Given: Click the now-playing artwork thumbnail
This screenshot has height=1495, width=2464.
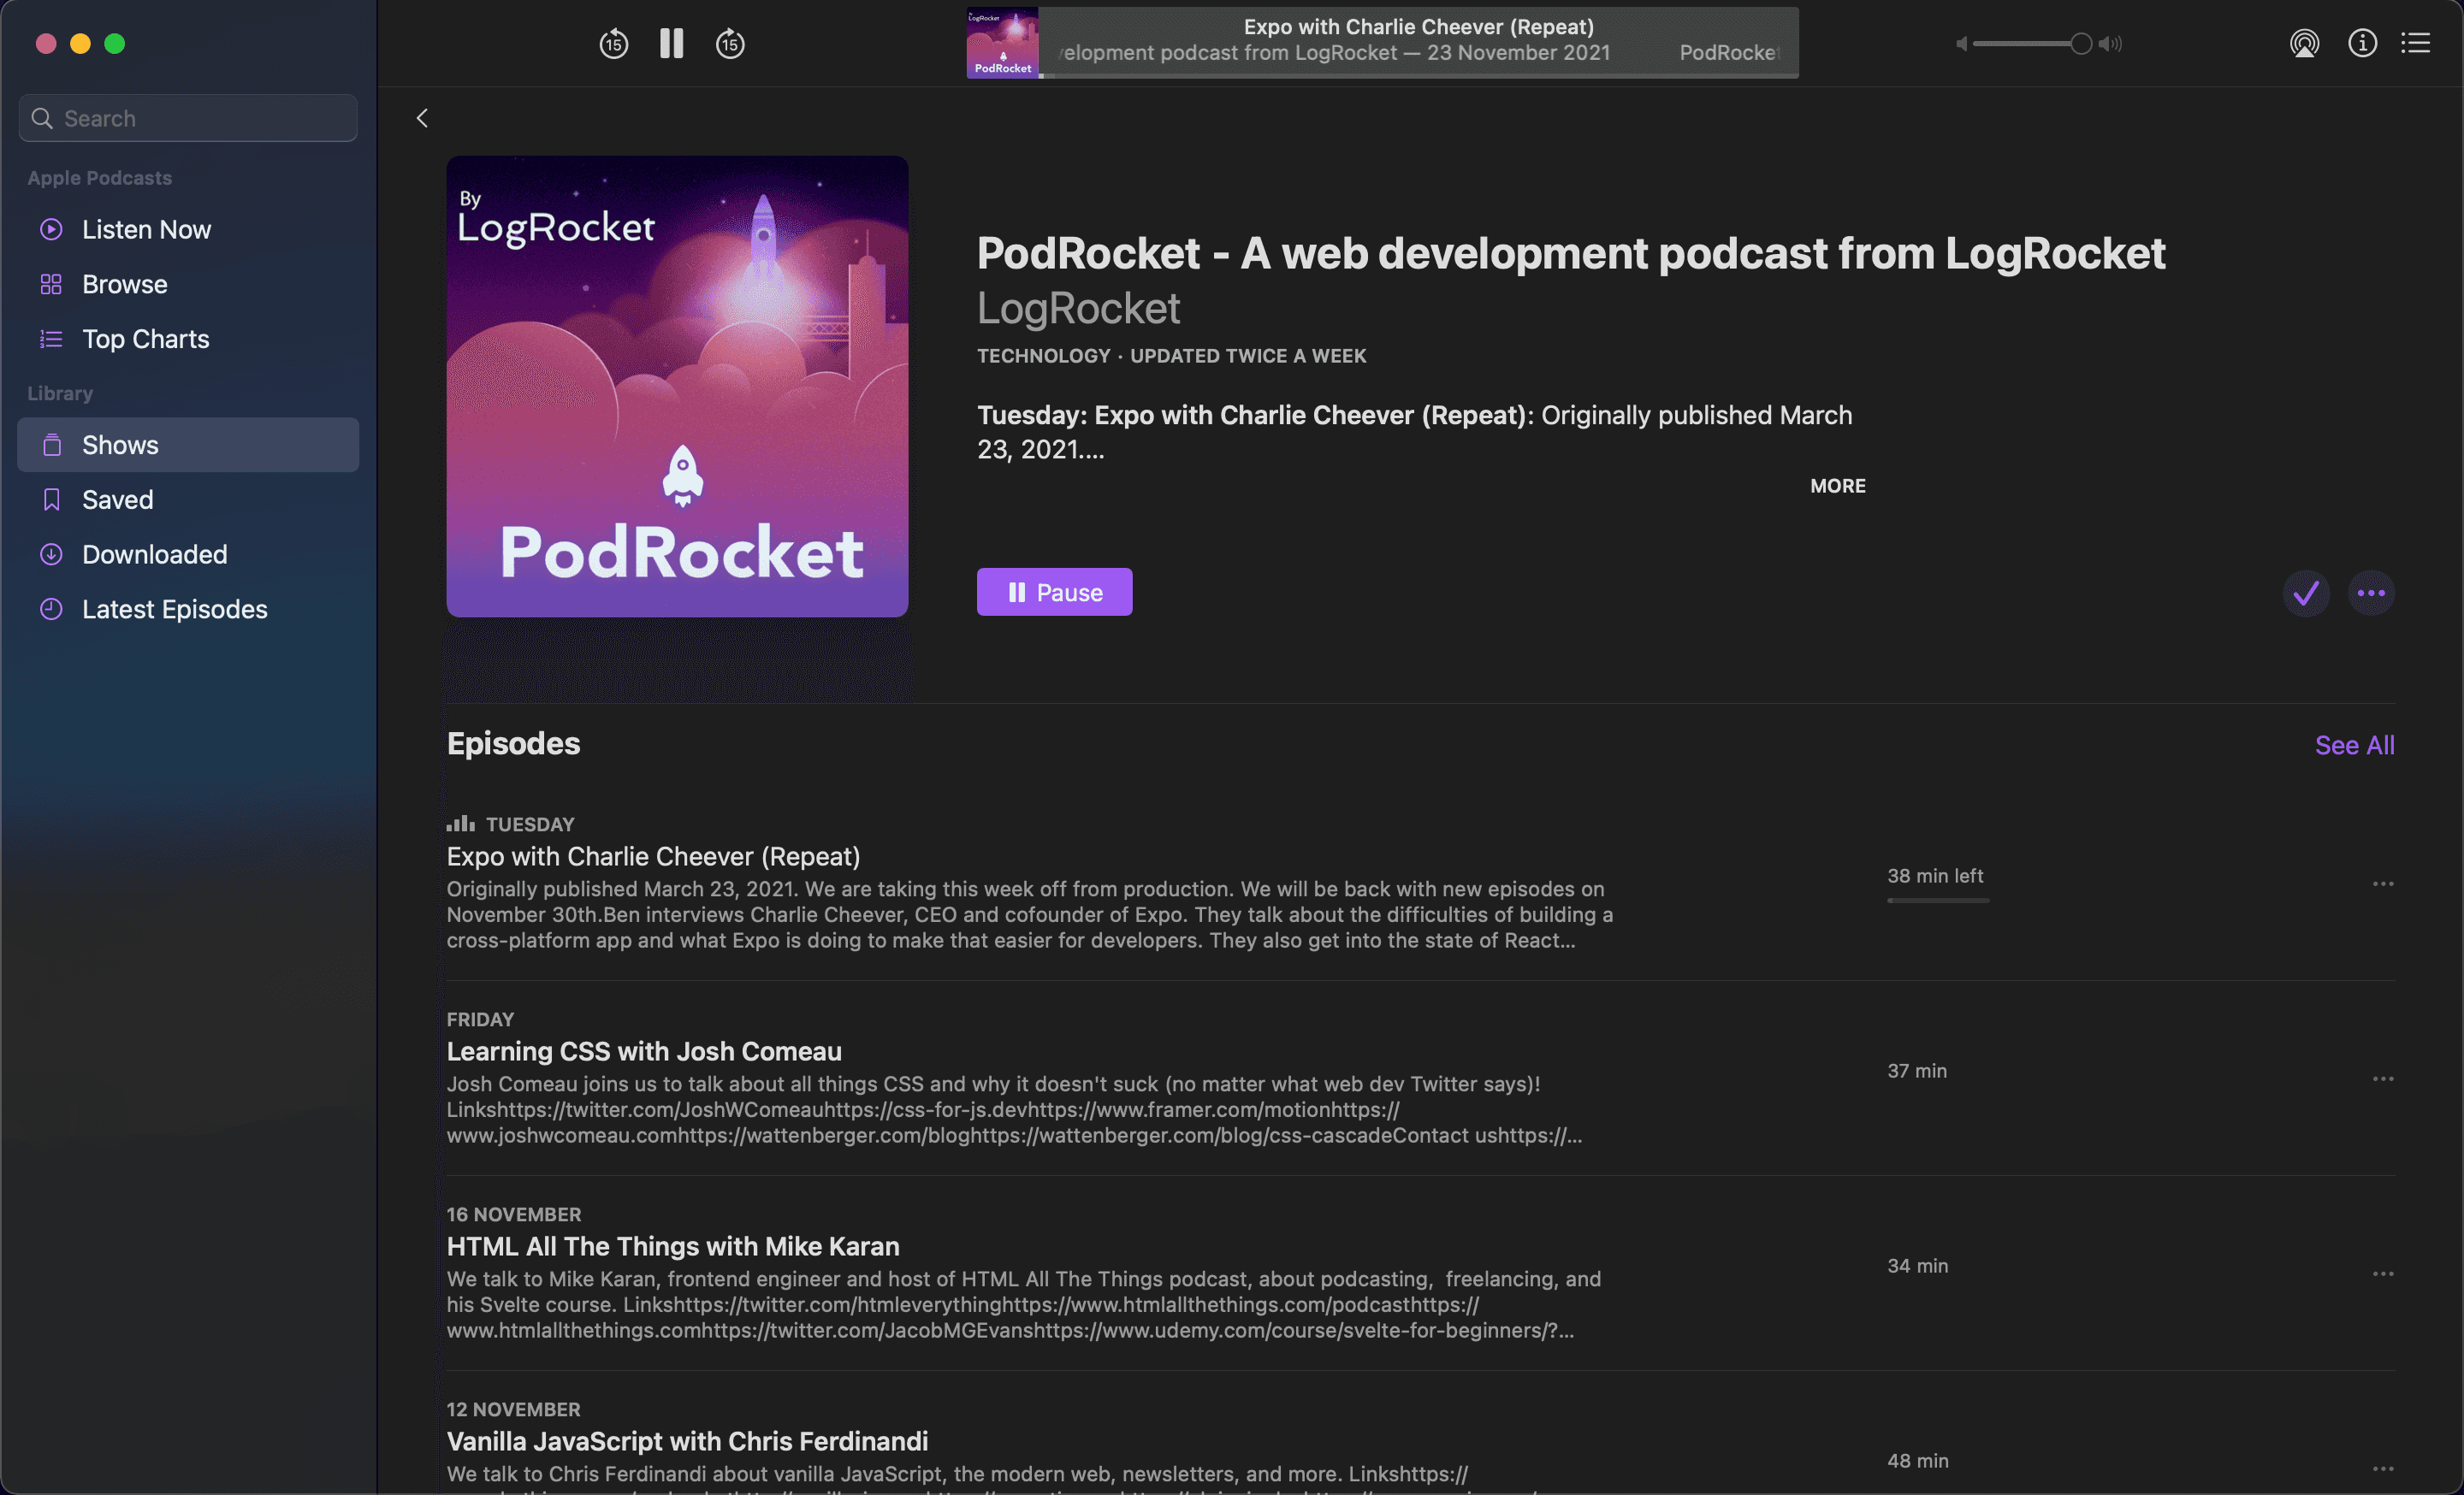Looking at the screenshot, I should (x=1002, y=43).
